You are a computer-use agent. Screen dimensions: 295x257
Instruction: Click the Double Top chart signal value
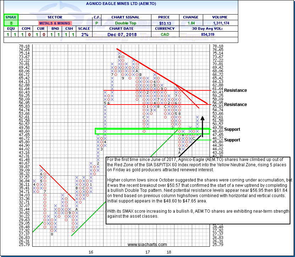coord(125,23)
